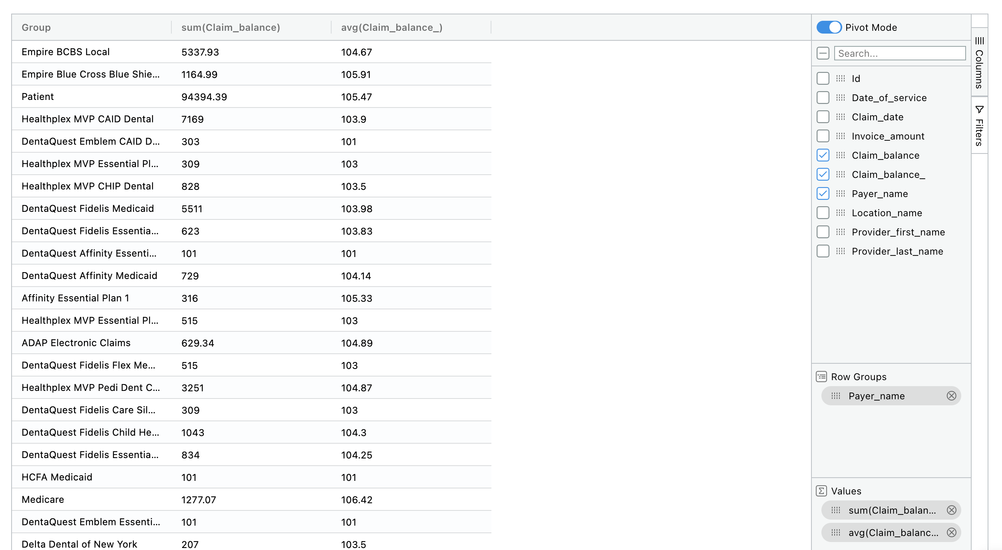
Task: Click drag handle on sum(Claim_balance) value chip
Action: click(836, 510)
